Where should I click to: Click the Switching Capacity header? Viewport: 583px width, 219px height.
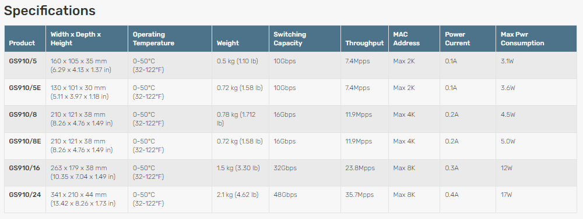coord(290,38)
